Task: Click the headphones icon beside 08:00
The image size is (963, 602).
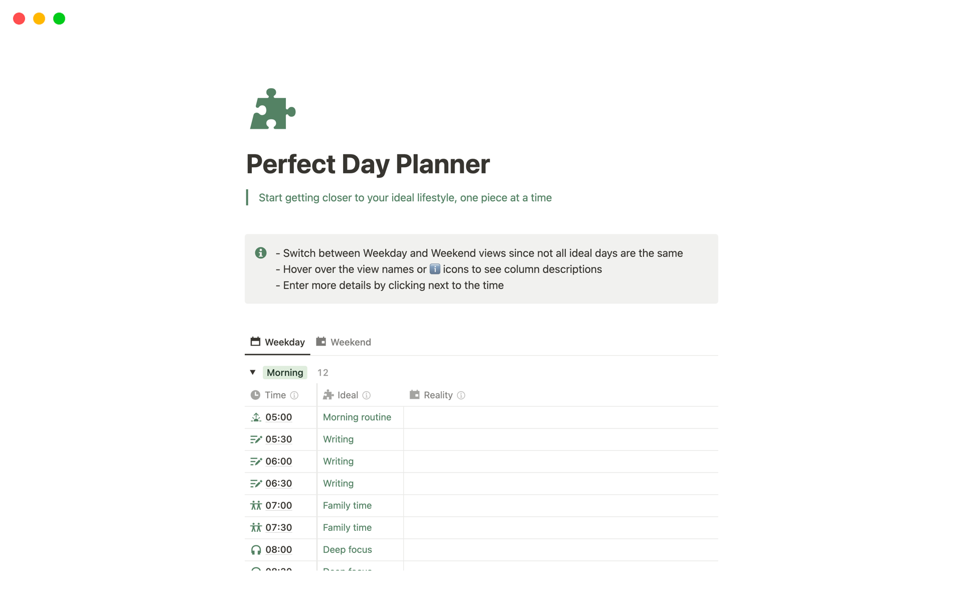Action: [x=256, y=549]
